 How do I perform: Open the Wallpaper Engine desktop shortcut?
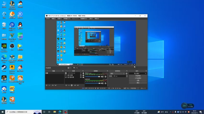[12, 27]
